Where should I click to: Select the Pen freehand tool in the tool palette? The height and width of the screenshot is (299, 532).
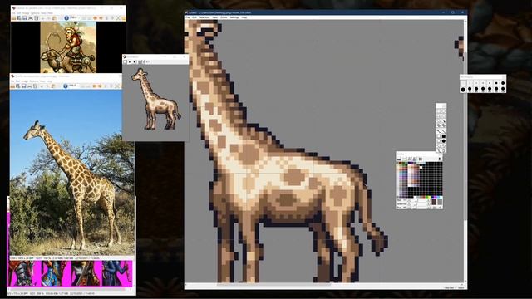coord(439,131)
